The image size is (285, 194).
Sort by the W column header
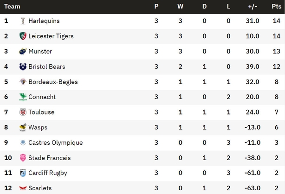(x=180, y=7)
